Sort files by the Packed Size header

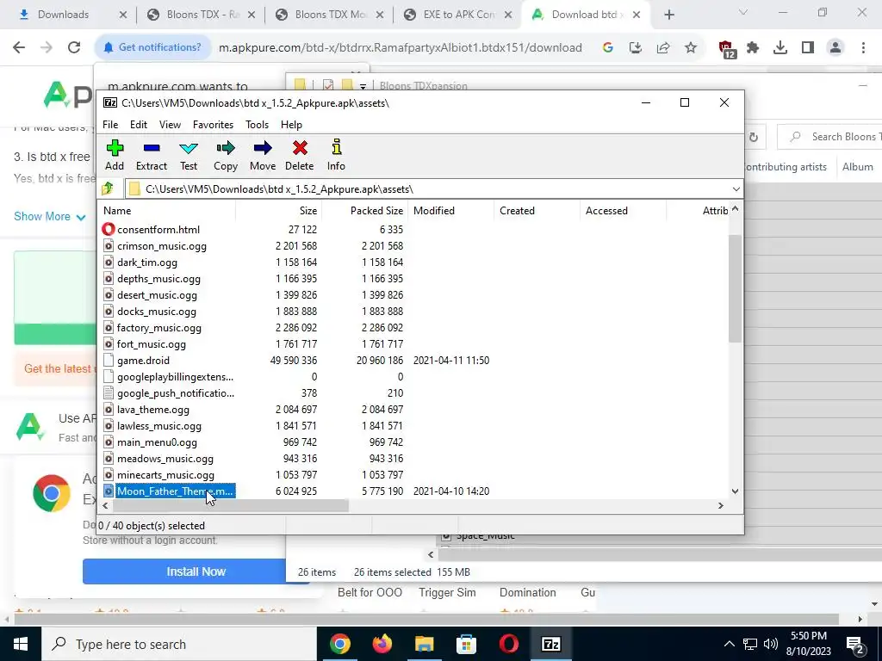pos(365,211)
